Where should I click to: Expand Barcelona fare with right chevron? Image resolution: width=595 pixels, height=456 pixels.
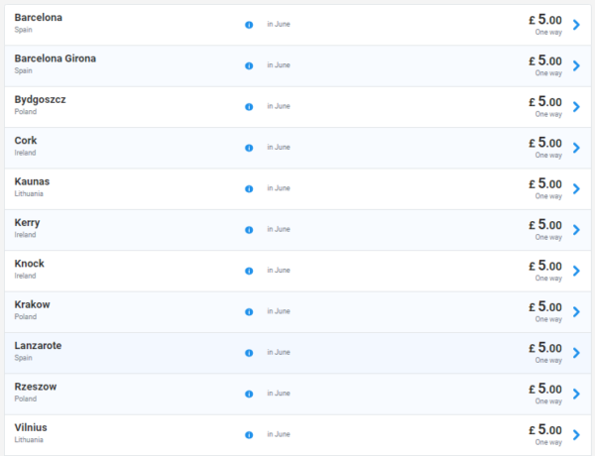click(x=576, y=25)
